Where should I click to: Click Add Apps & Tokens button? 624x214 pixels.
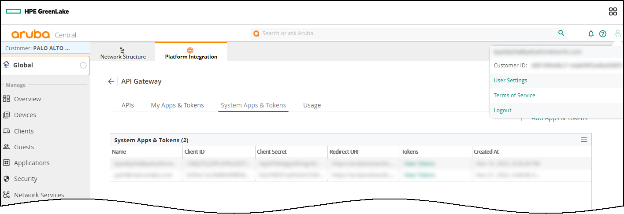554,118
